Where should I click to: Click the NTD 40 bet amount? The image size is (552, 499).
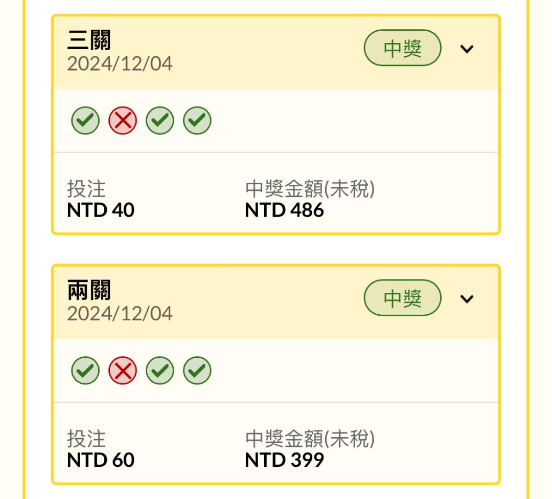tap(101, 210)
